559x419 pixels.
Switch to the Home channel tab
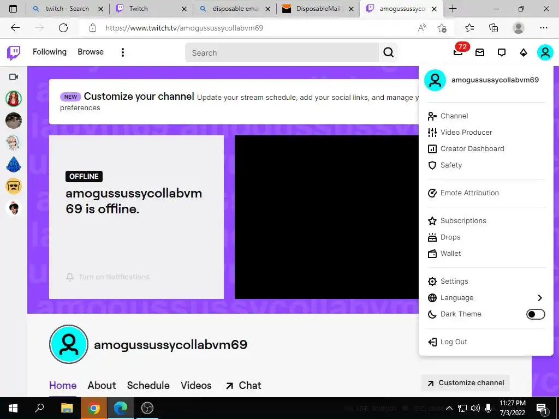pos(63,385)
